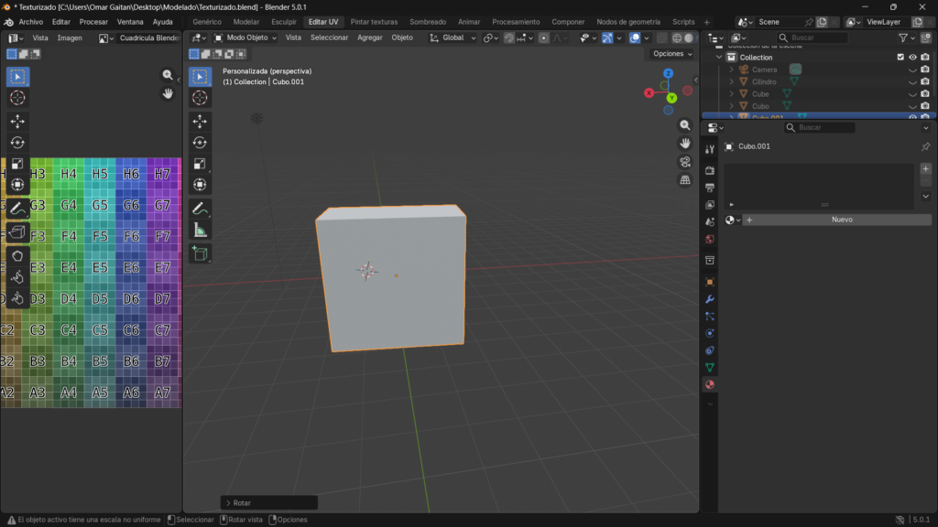938x527 pixels.
Task: Expand the Cilindro item in outliner
Action: (x=731, y=81)
